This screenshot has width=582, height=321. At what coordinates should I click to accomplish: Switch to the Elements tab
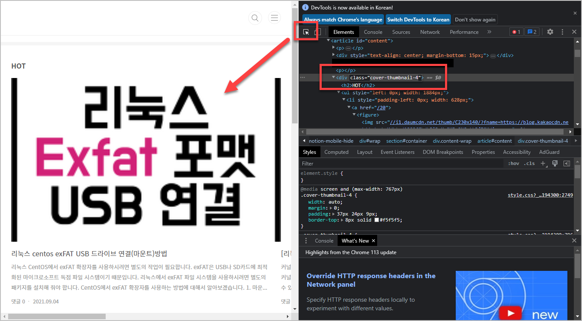coord(344,32)
